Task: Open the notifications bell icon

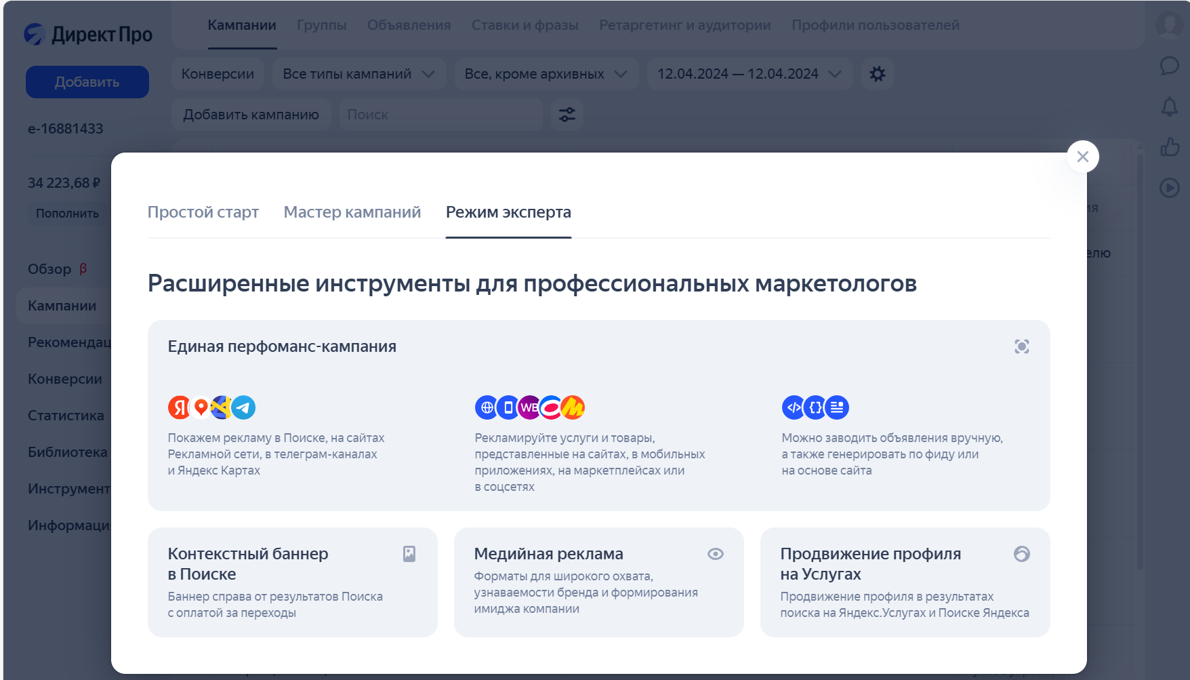Action: pos(1169,106)
